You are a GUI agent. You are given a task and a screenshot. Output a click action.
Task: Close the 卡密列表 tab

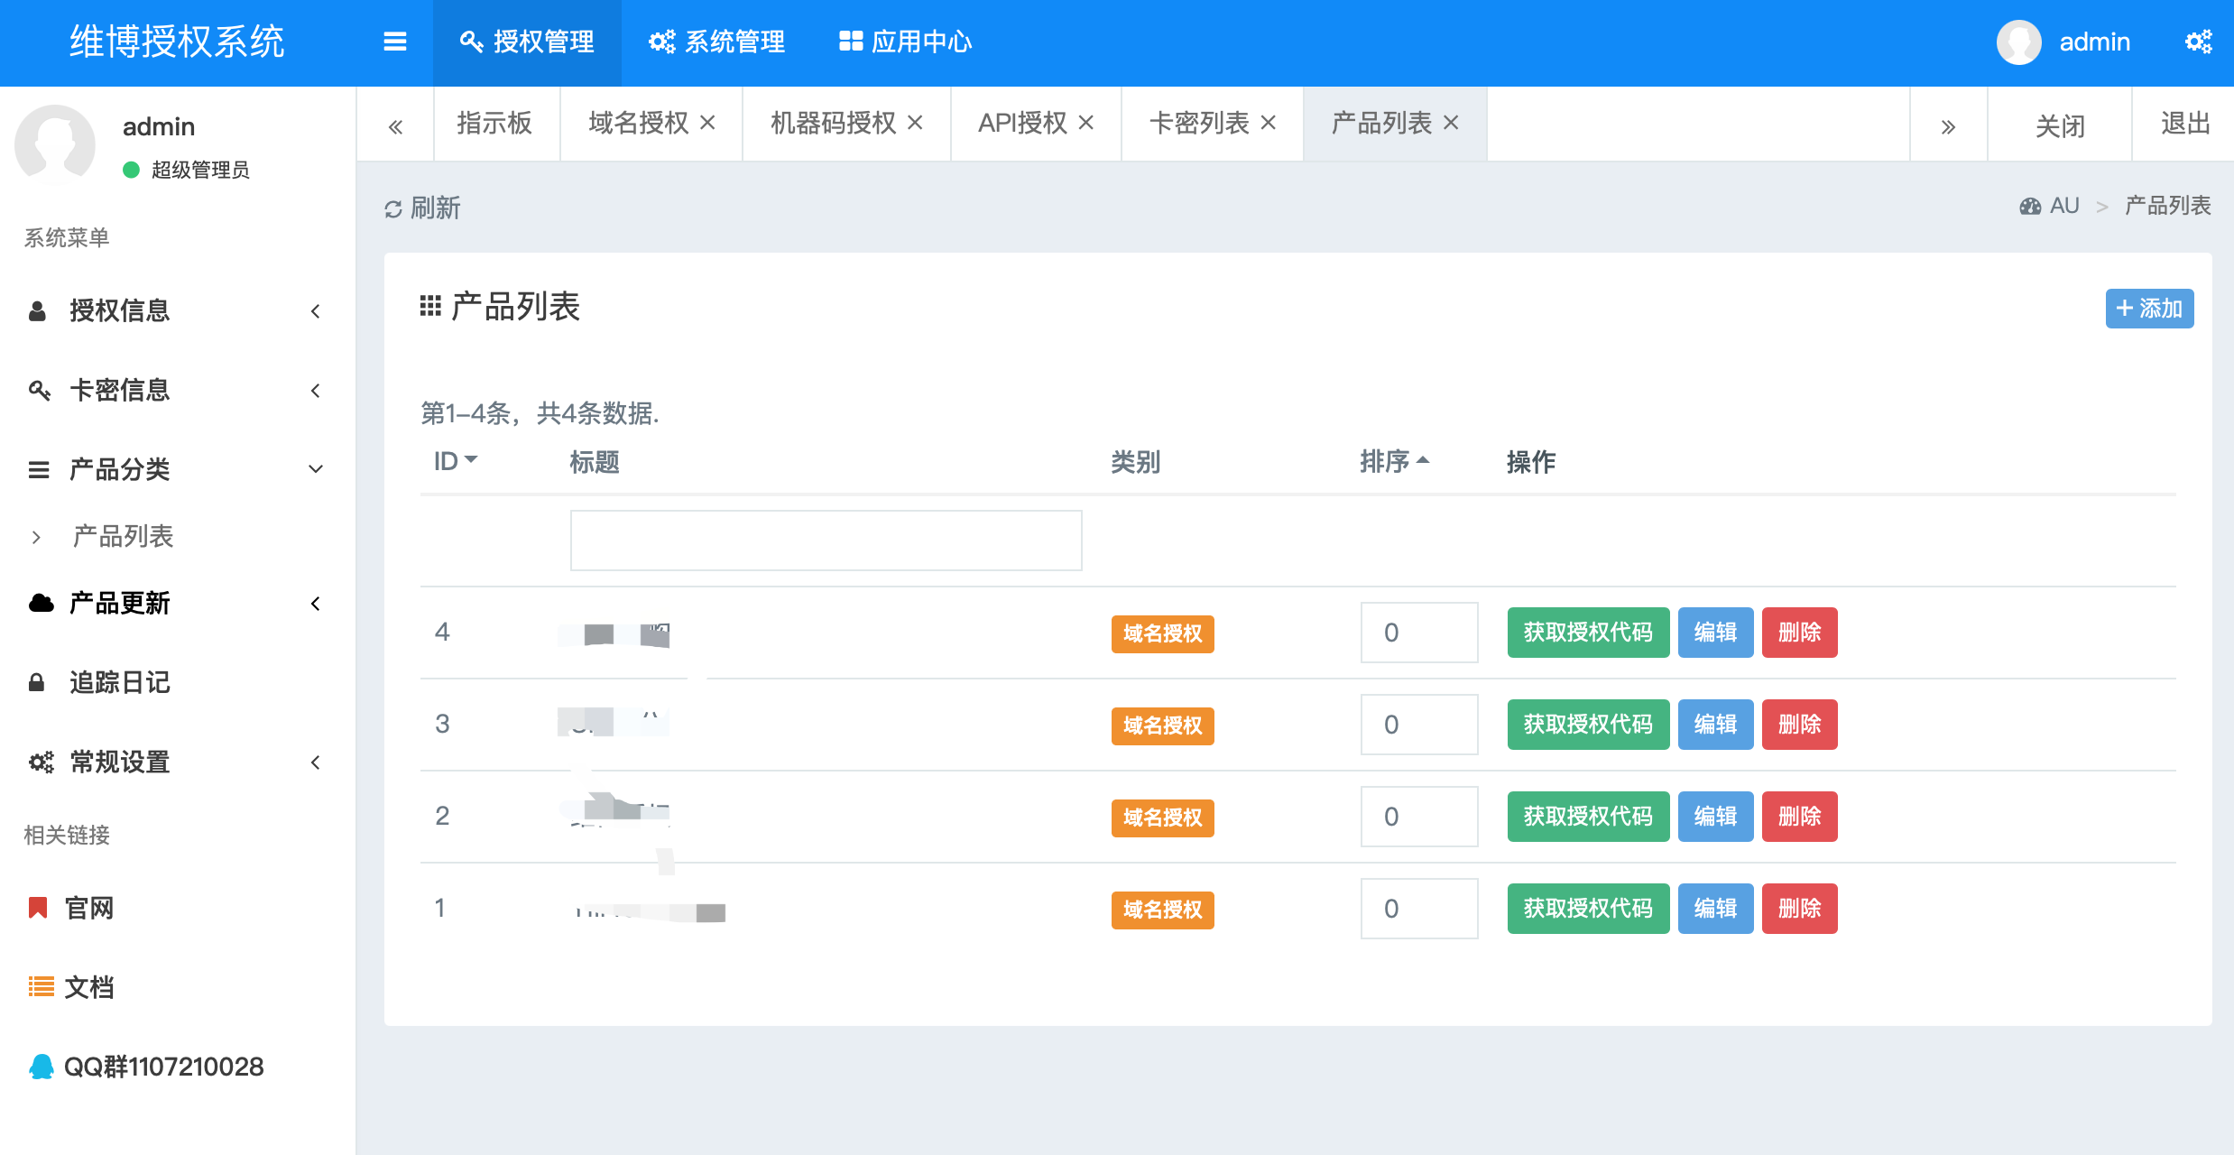click(1269, 123)
